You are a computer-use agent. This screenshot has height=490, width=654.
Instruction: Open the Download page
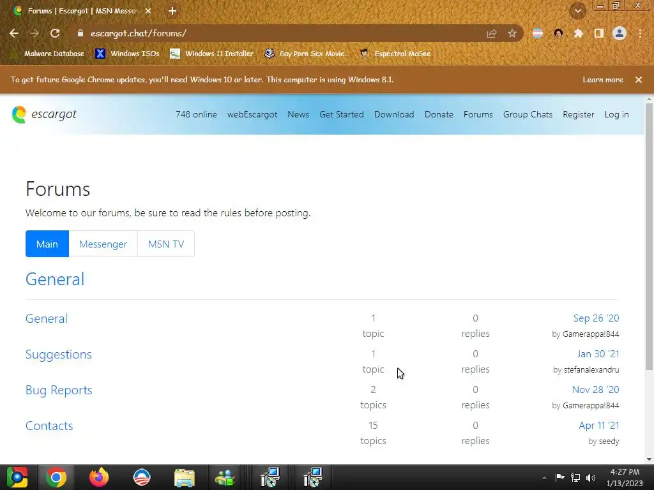click(x=394, y=115)
